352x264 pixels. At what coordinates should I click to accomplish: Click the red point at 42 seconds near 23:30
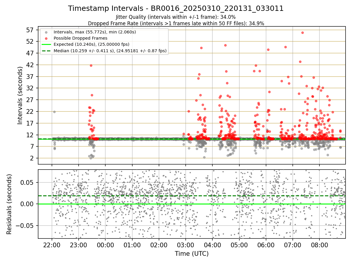click(91, 65)
